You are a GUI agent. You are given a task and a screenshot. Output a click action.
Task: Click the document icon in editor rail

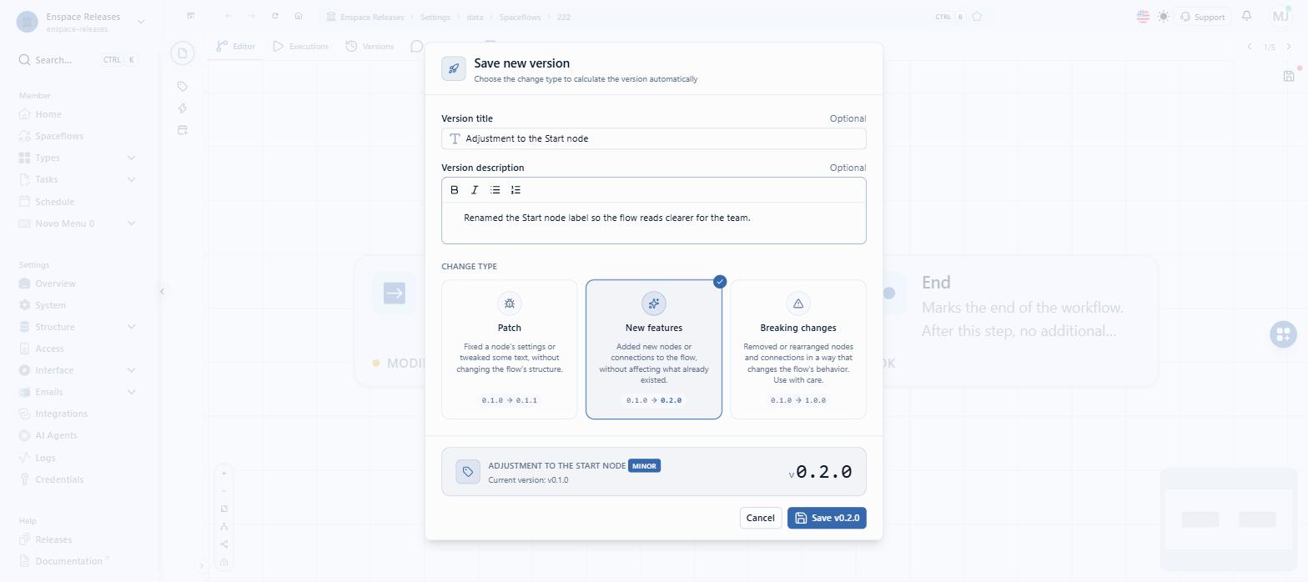pos(183,53)
